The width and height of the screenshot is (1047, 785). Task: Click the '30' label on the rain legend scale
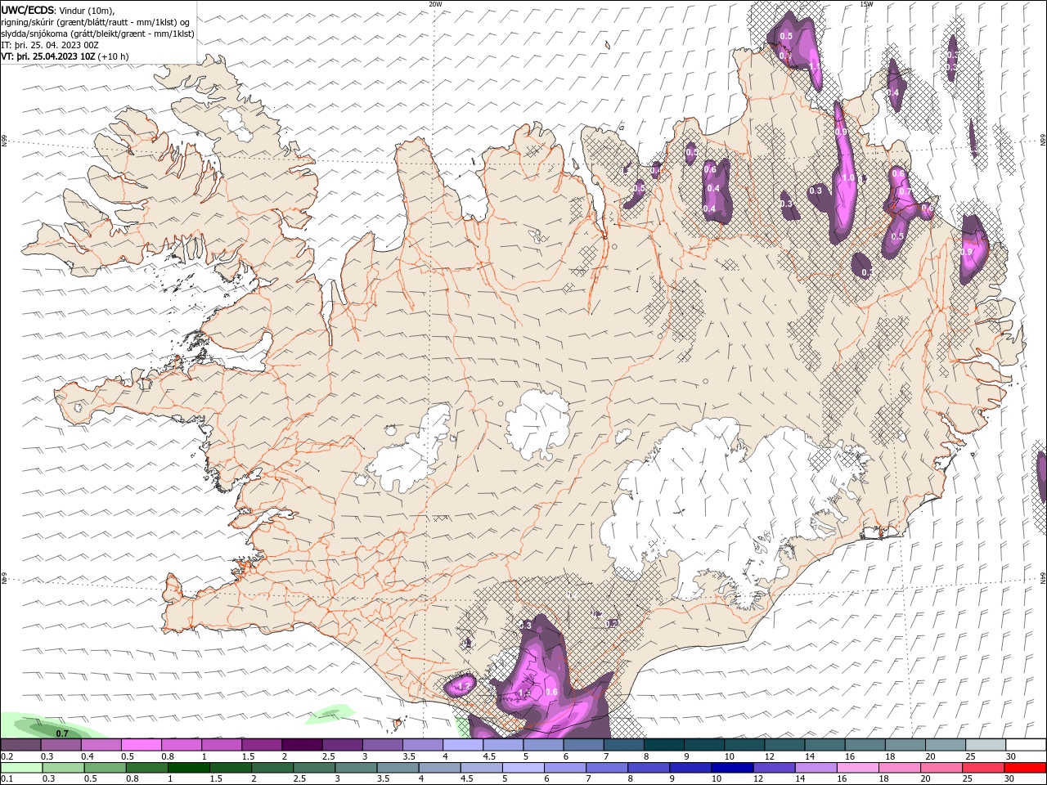(1011, 779)
